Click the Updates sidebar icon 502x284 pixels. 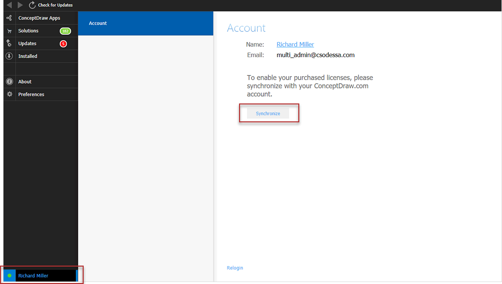(x=9, y=43)
